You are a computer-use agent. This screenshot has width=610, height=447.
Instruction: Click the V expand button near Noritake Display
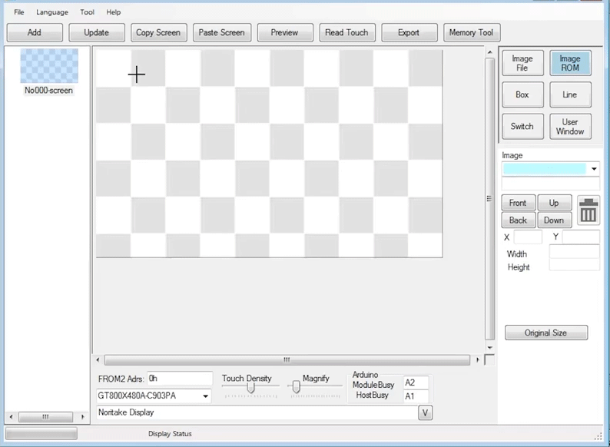(424, 412)
